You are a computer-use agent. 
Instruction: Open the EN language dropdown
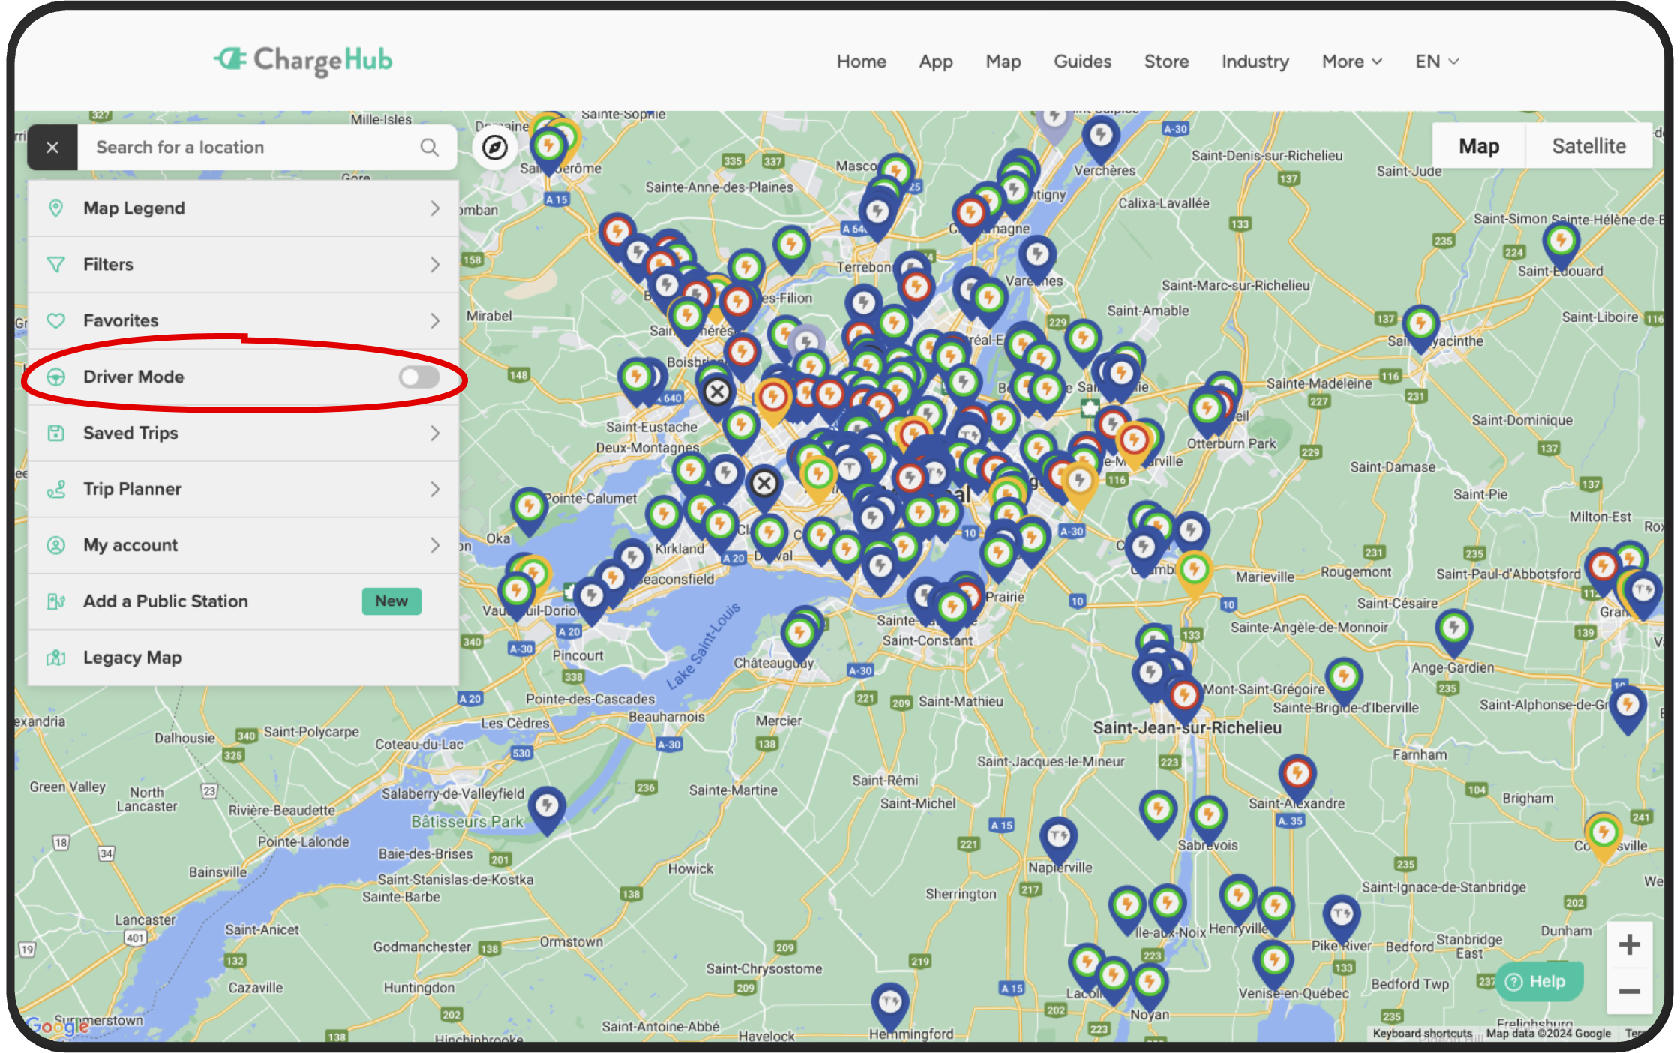(x=1435, y=61)
